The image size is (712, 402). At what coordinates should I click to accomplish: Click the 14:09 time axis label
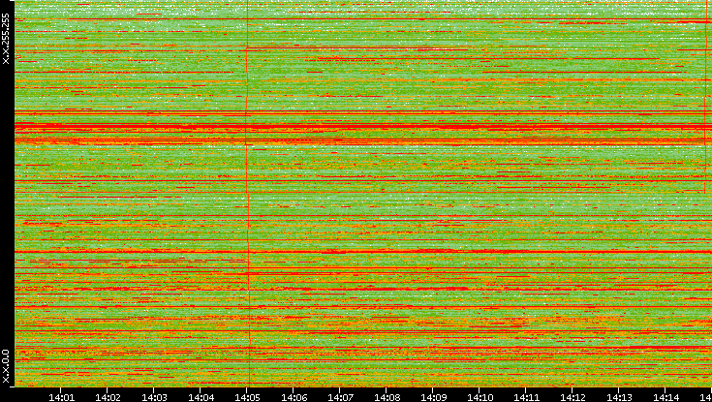433,397
